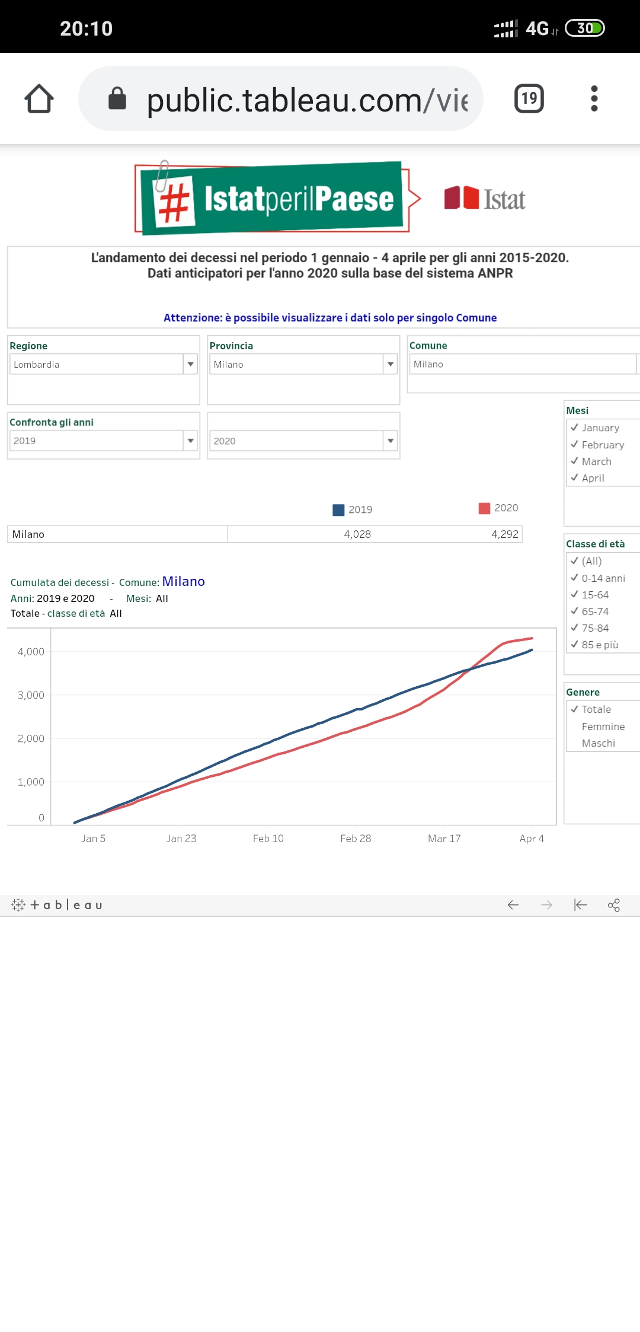Click the Tableau redo arrow
This screenshot has height=1332, width=640.
[x=546, y=904]
